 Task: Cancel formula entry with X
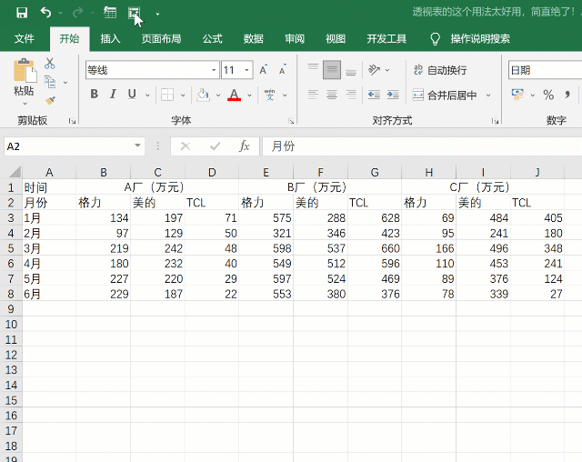pyautogui.click(x=186, y=146)
